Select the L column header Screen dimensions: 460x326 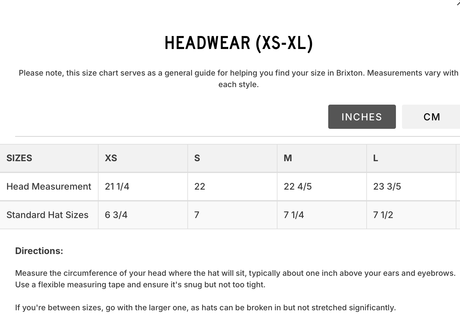pos(411,158)
